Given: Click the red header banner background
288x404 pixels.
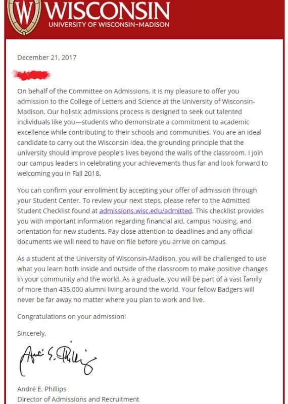Looking at the screenshot, I should click(x=227, y=18).
